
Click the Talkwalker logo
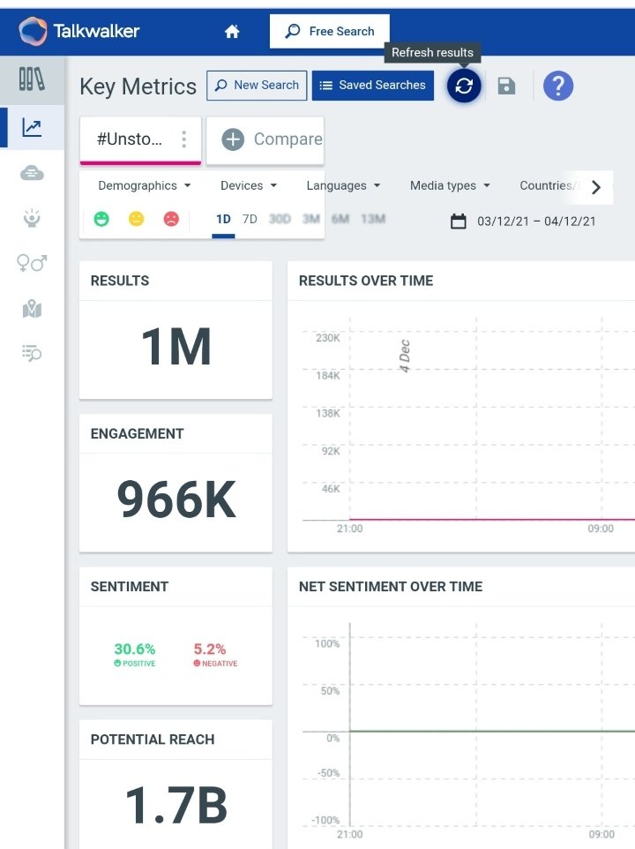tap(79, 31)
